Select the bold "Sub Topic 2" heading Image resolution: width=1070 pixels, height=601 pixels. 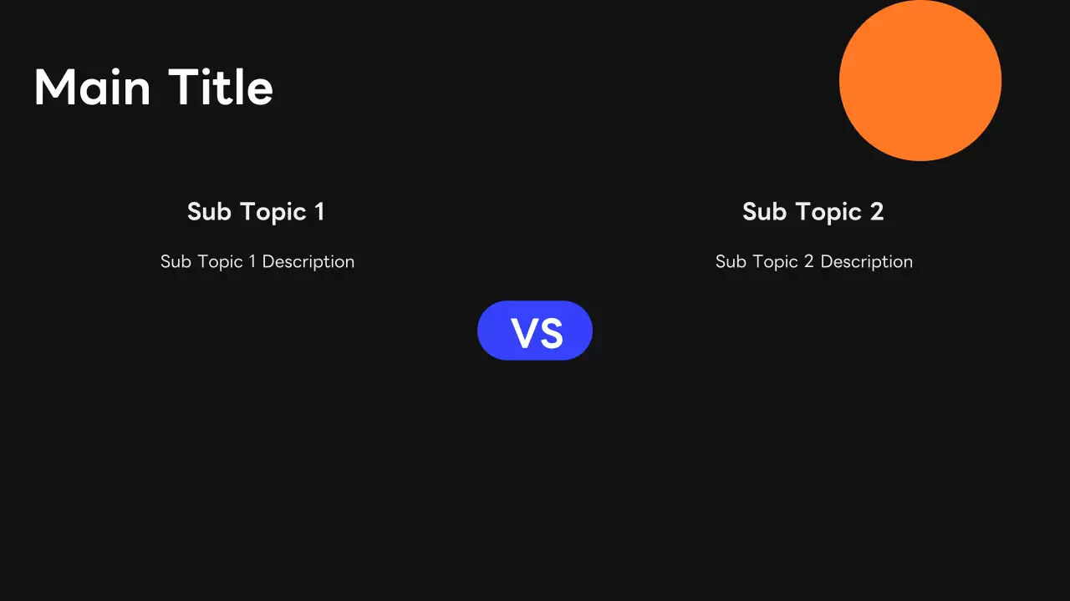813,212
